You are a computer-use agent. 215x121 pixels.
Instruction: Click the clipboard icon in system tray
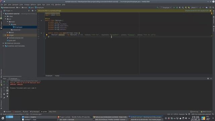click(183, 118)
